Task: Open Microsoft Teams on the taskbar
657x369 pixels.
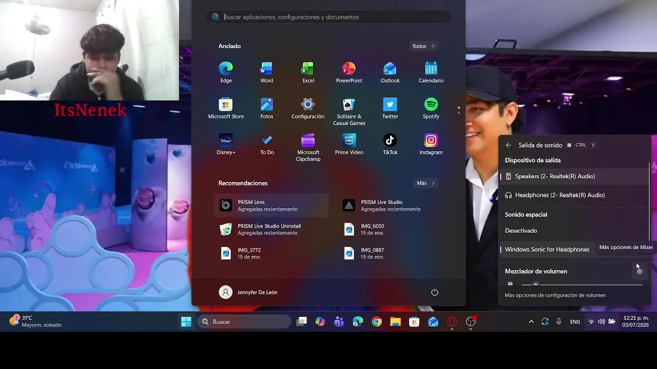Action: point(339,322)
